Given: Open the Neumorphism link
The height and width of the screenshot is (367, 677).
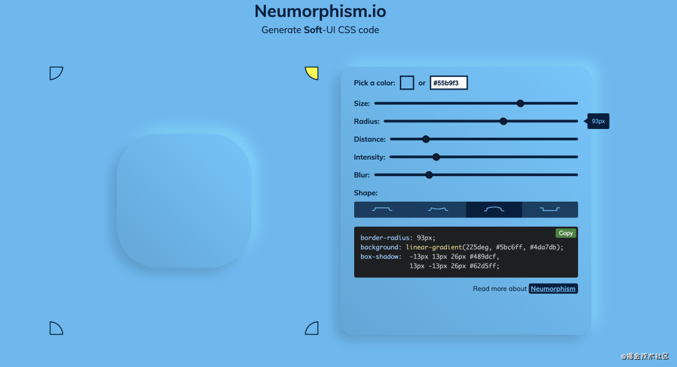Looking at the screenshot, I should coord(553,289).
